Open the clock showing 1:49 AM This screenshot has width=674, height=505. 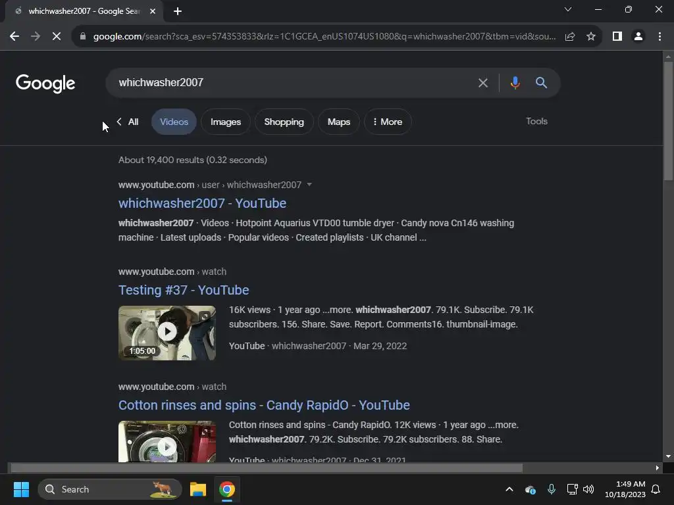[625, 489]
